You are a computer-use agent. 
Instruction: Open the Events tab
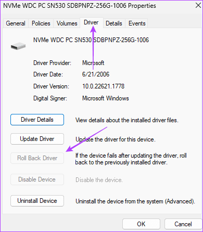coord(137,23)
